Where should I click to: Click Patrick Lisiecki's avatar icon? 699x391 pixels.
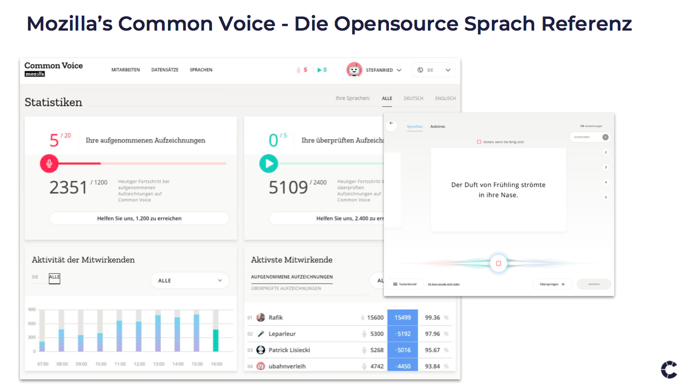tap(260, 350)
